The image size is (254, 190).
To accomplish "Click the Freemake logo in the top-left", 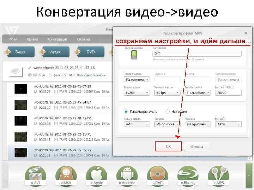I will click(x=11, y=30).
